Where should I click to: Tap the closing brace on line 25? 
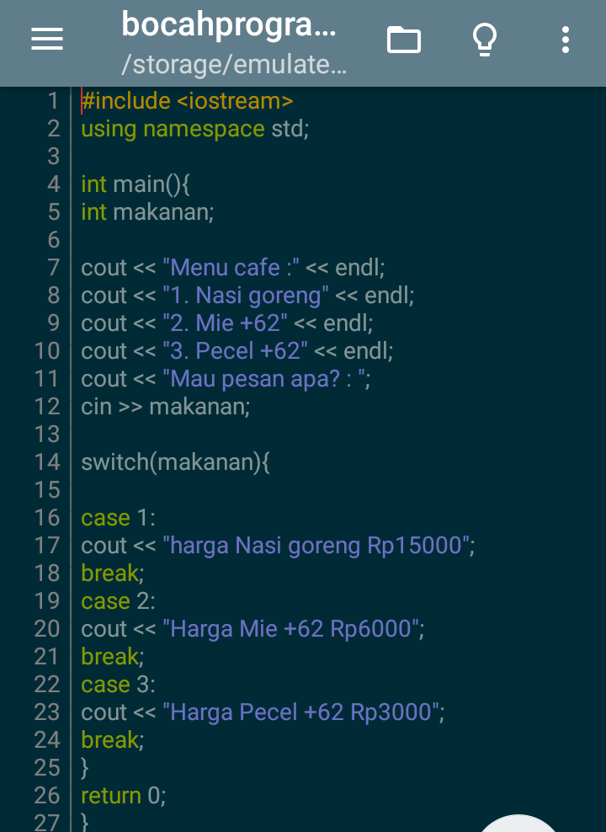tap(84, 767)
